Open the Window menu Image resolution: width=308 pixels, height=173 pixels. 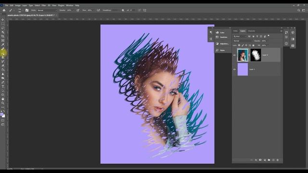point(69,5)
